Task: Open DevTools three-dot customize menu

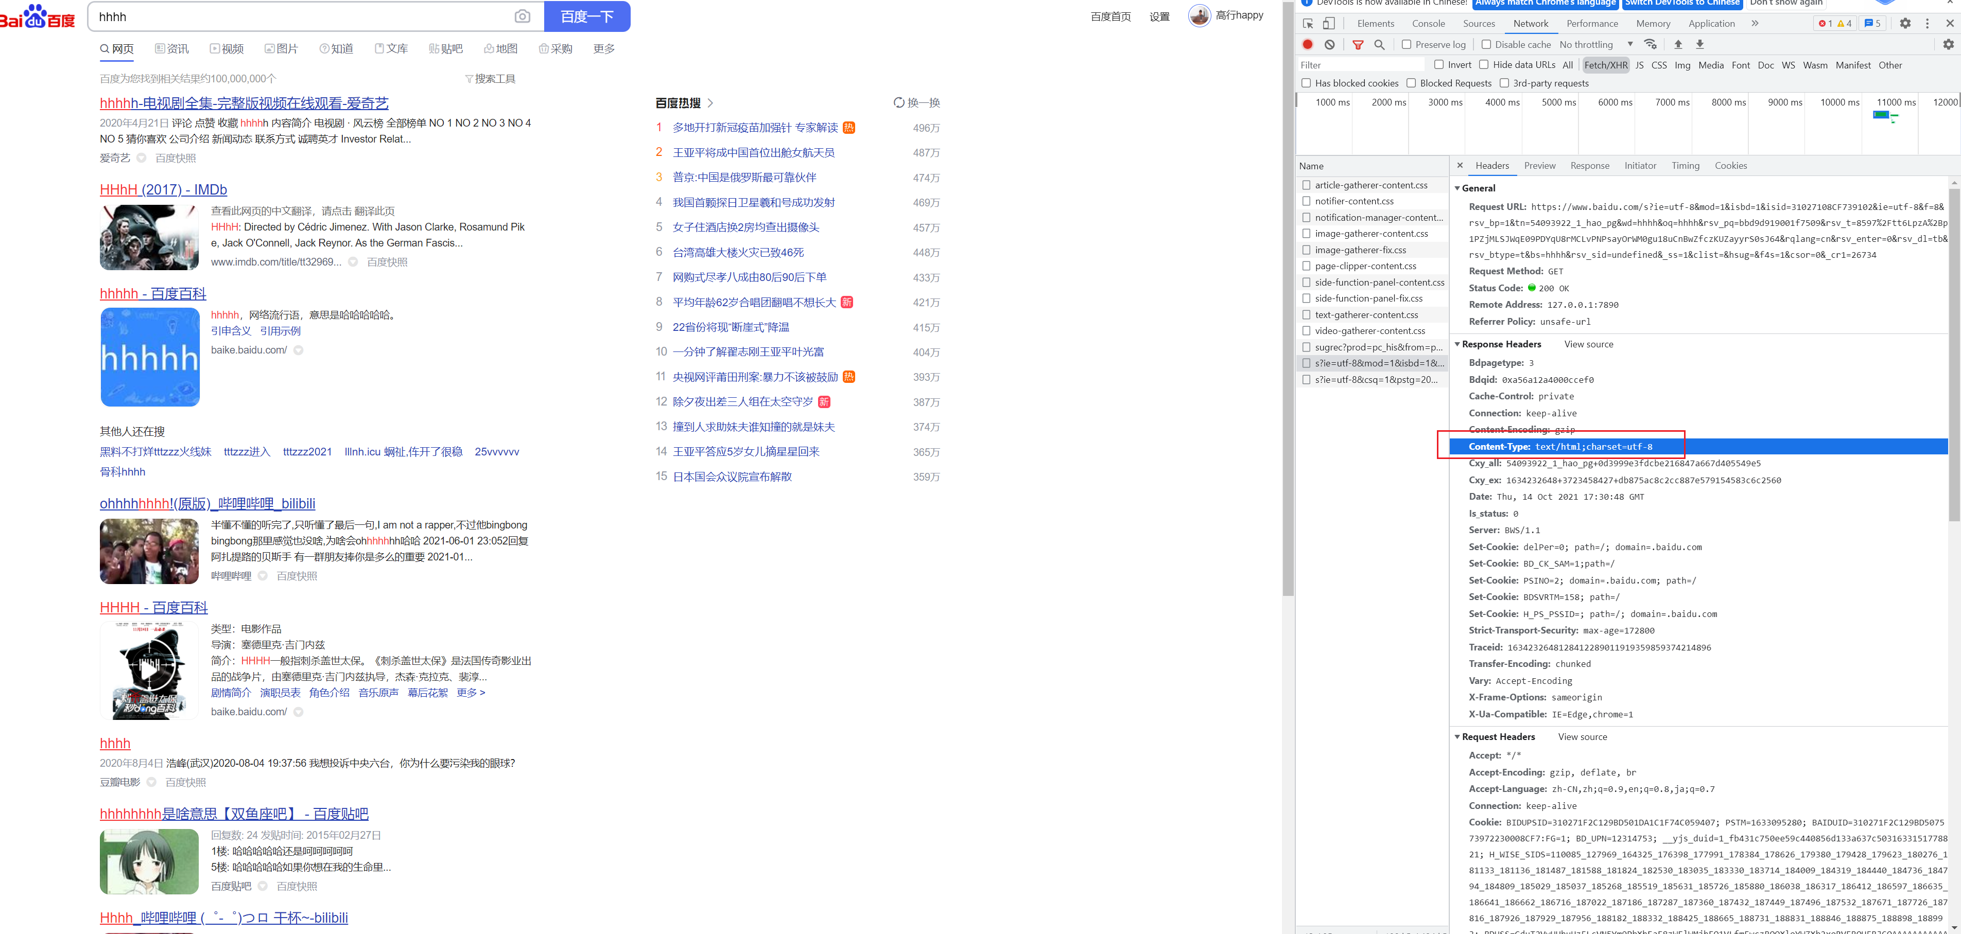Action: 1927,24
